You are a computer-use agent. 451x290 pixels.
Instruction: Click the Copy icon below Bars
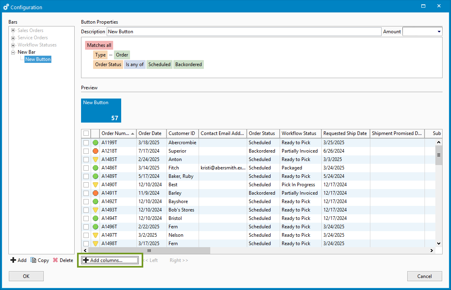point(33,260)
